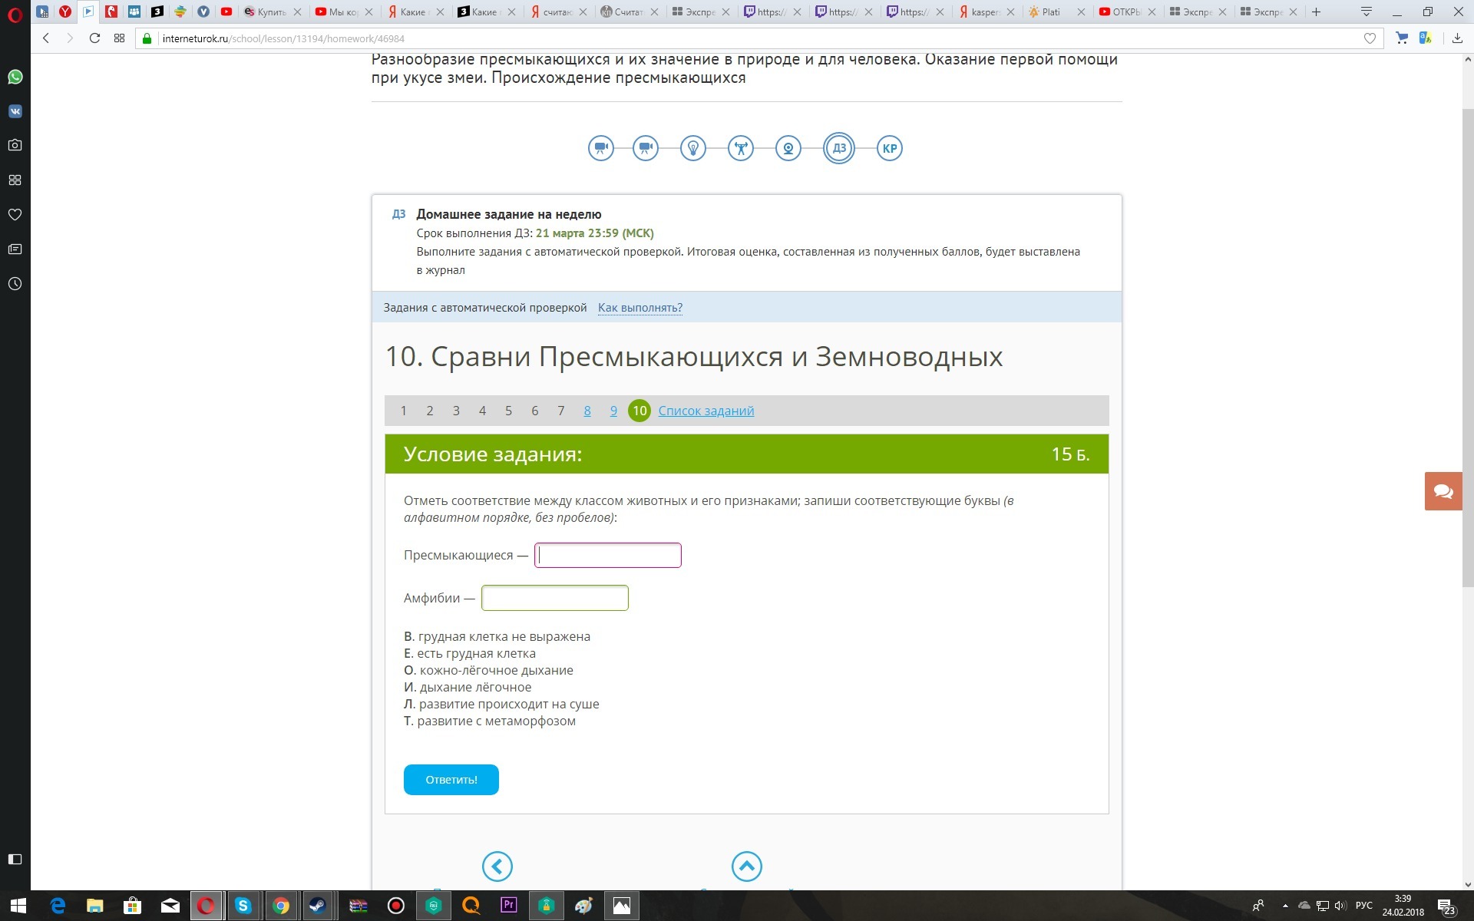This screenshot has height=921, width=1474.
Task: Click the ДЗ homework step icon
Action: [838, 148]
